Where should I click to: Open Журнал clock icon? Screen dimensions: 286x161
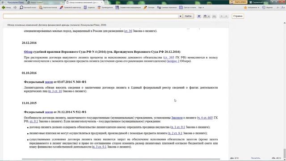pyautogui.click(x=264, y=8)
